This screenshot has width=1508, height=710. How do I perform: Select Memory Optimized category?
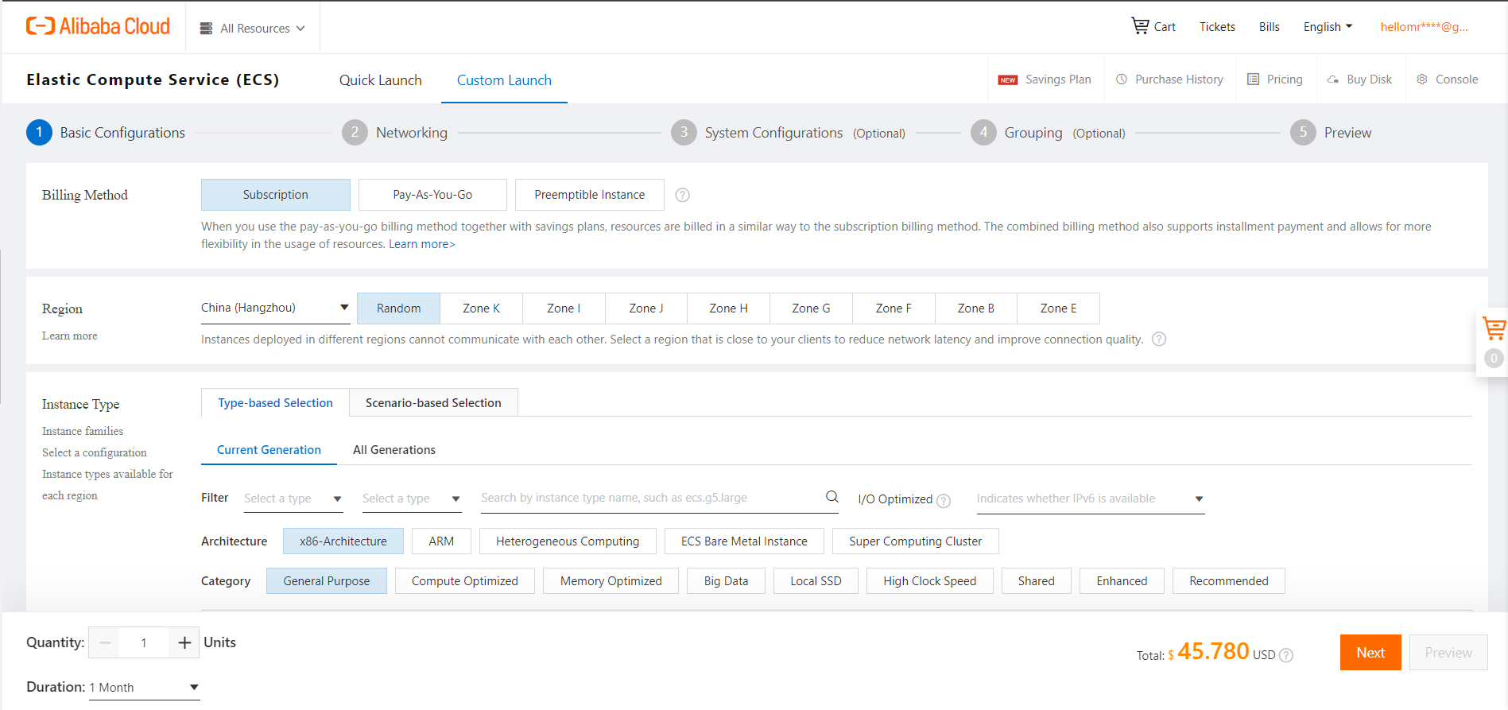[611, 581]
